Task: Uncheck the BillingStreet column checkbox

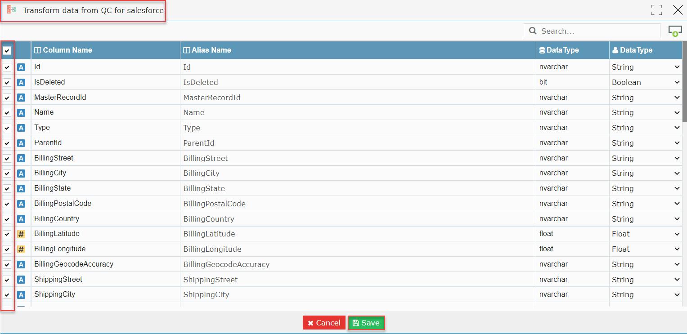Action: tap(7, 158)
